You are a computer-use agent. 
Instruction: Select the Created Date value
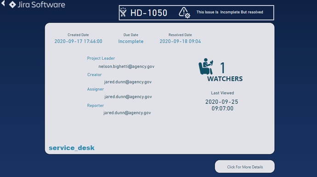point(78,41)
